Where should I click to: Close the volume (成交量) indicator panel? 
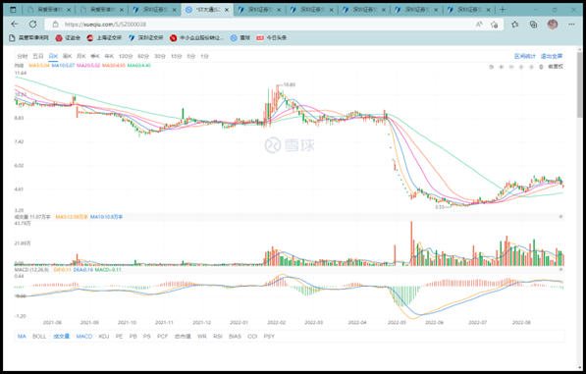pos(560,217)
